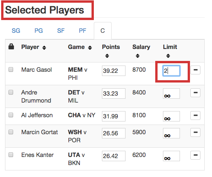This screenshot has width=212, height=177.
Task: Remove Marc Gasol with minus button
Action: 195,70
